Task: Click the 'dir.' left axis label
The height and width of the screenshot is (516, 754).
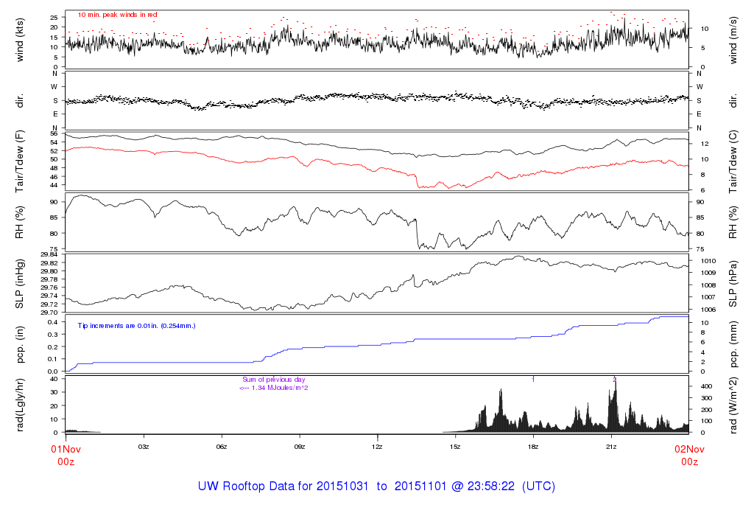Action: [x=20, y=100]
